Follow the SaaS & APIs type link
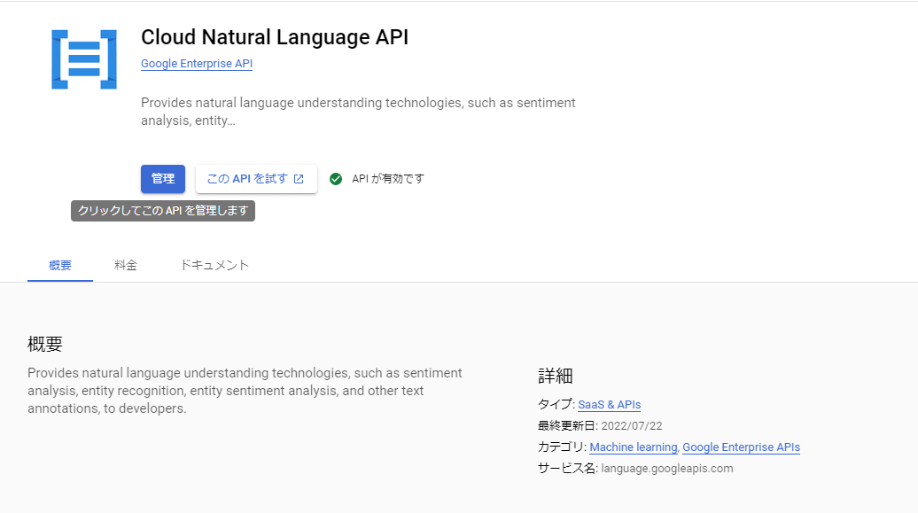The image size is (918, 513). coord(609,404)
